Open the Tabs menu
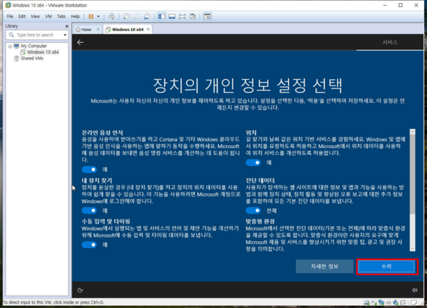The width and height of the screenshot is (427, 308). pyautogui.click(x=61, y=17)
